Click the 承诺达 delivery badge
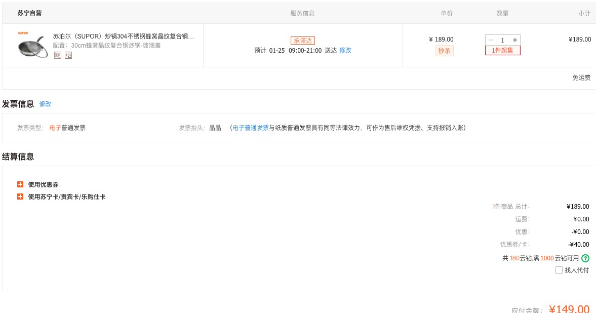Viewport: 596px width, 313px height. click(303, 41)
